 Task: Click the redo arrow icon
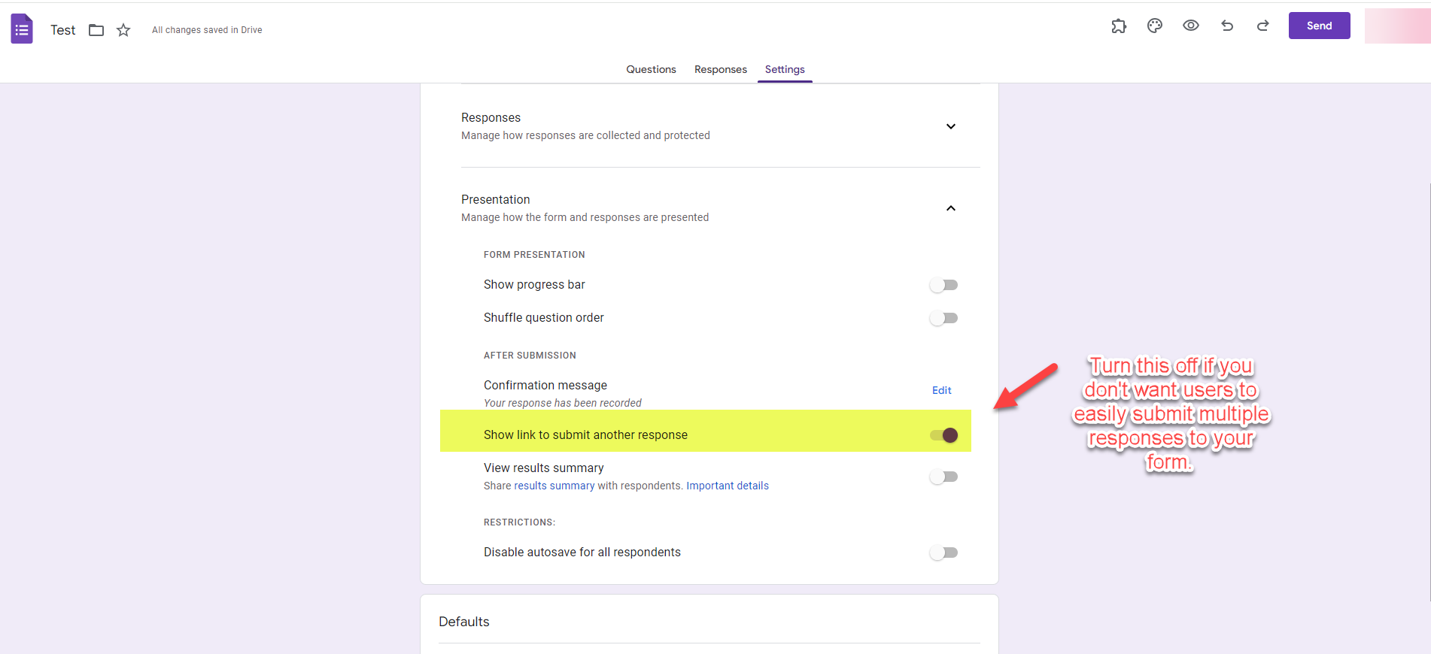(x=1262, y=26)
